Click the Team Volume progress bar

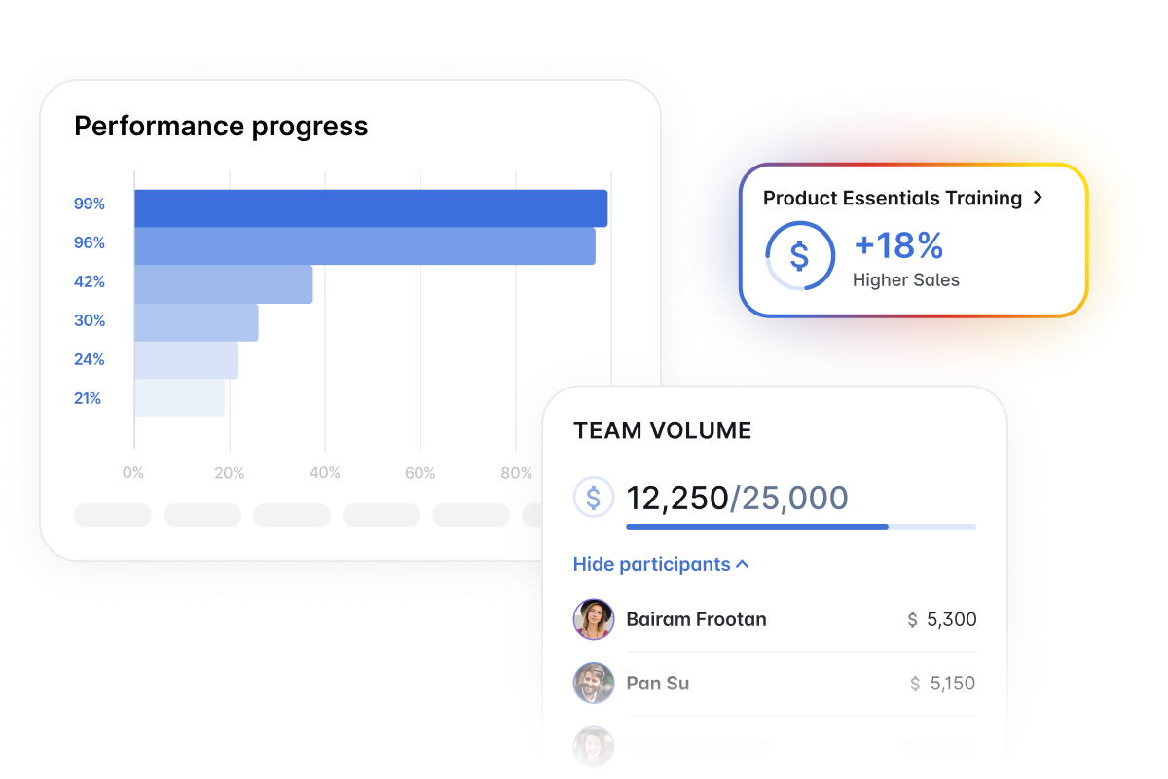800,527
